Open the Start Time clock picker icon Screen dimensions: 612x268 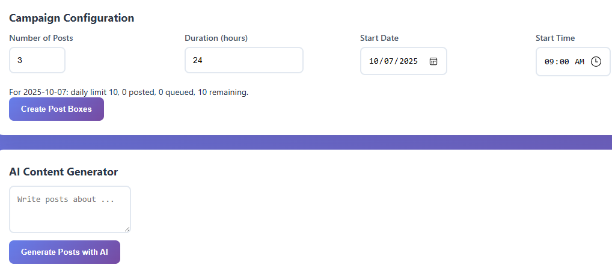[x=596, y=61]
